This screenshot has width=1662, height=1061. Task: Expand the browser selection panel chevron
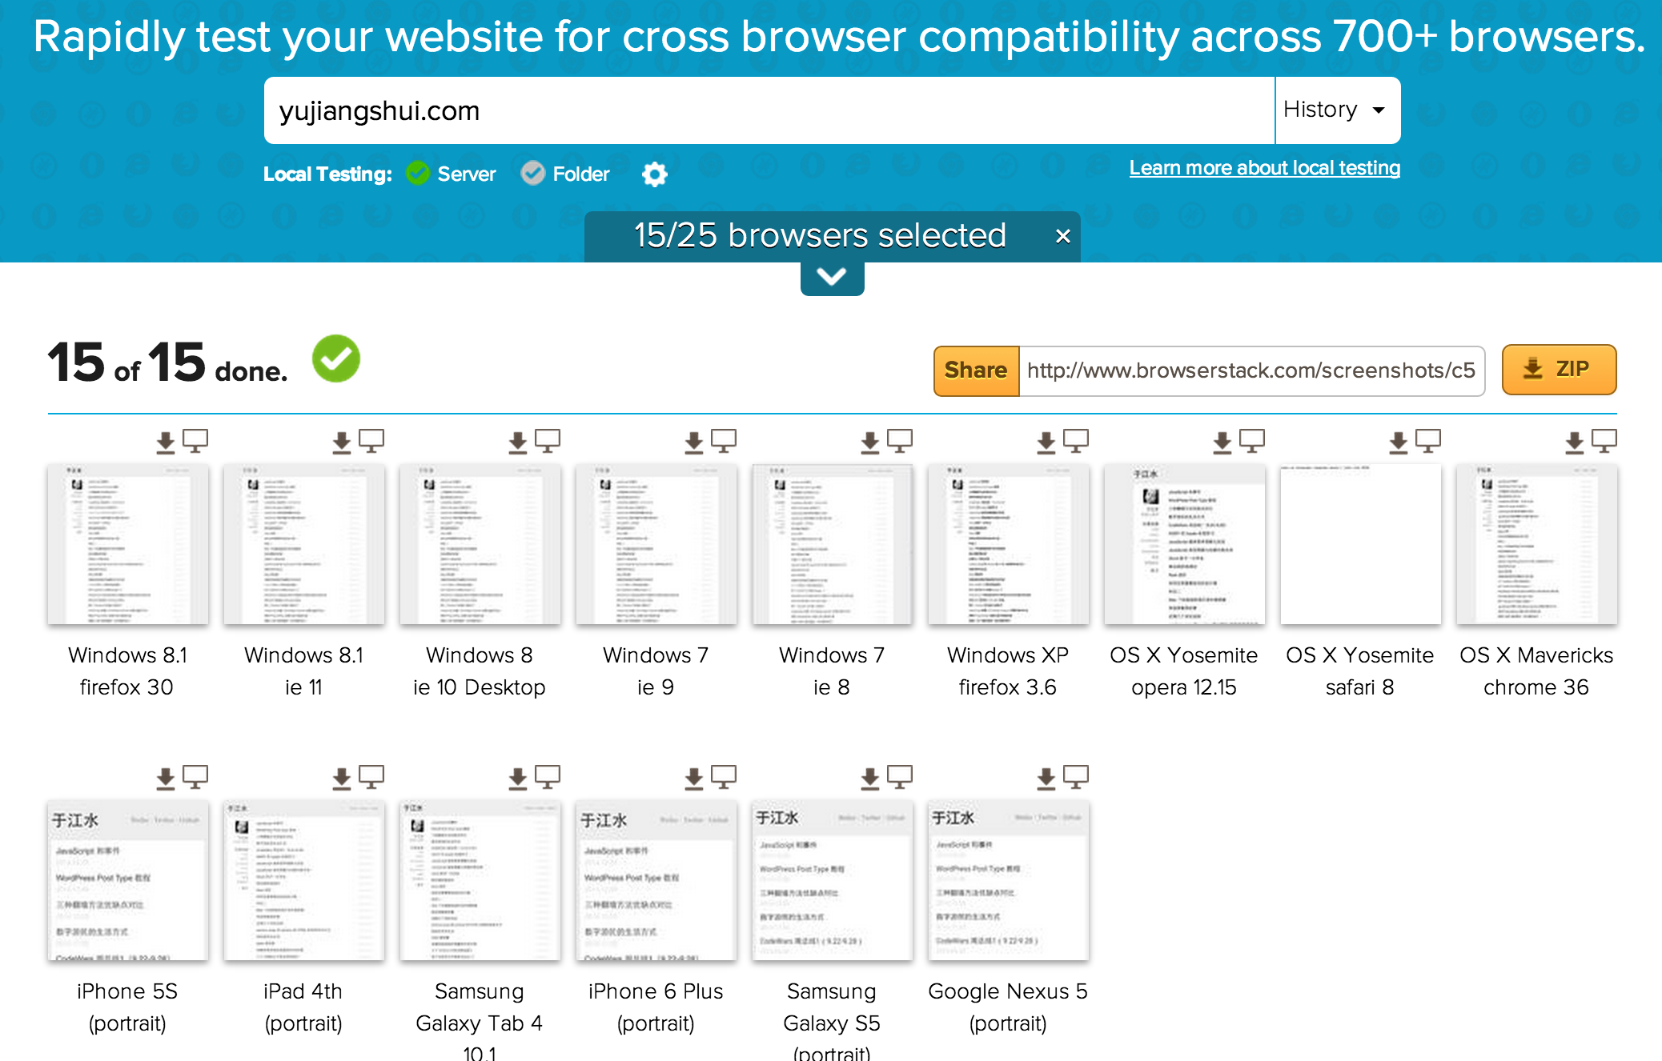point(832,278)
